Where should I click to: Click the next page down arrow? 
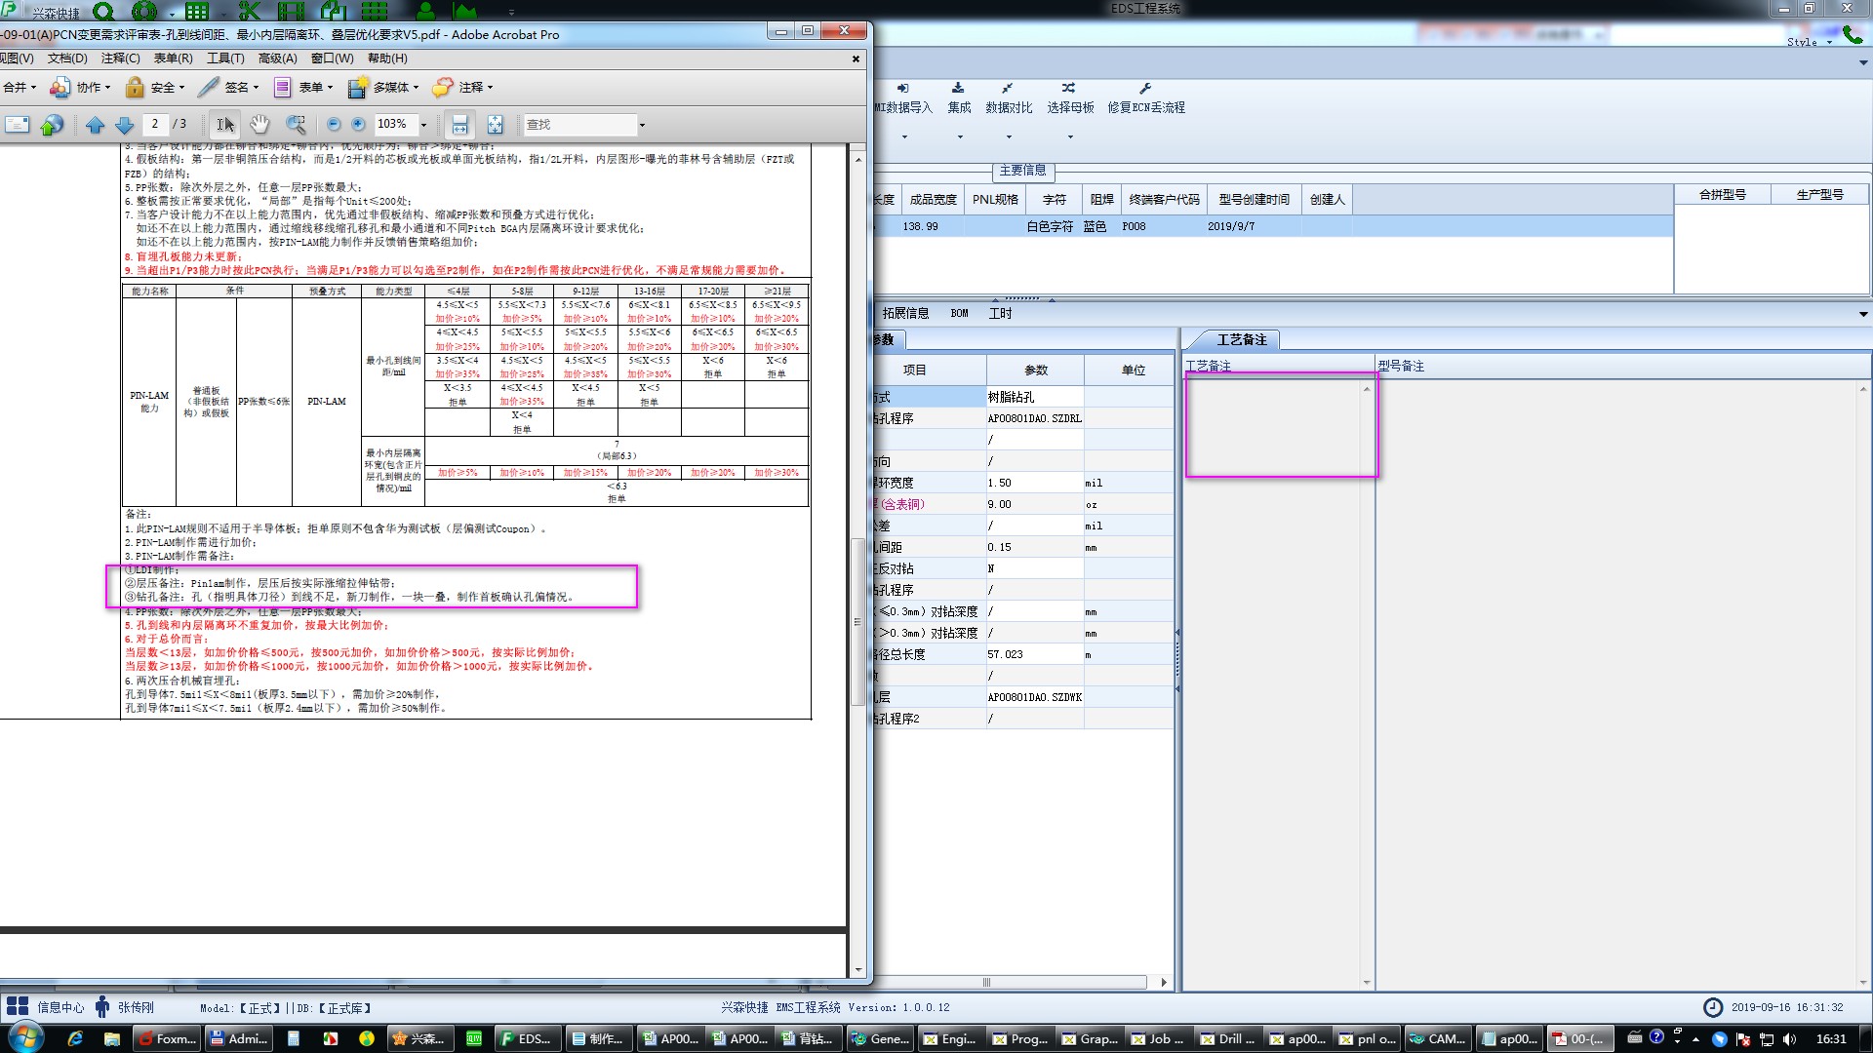[124, 125]
